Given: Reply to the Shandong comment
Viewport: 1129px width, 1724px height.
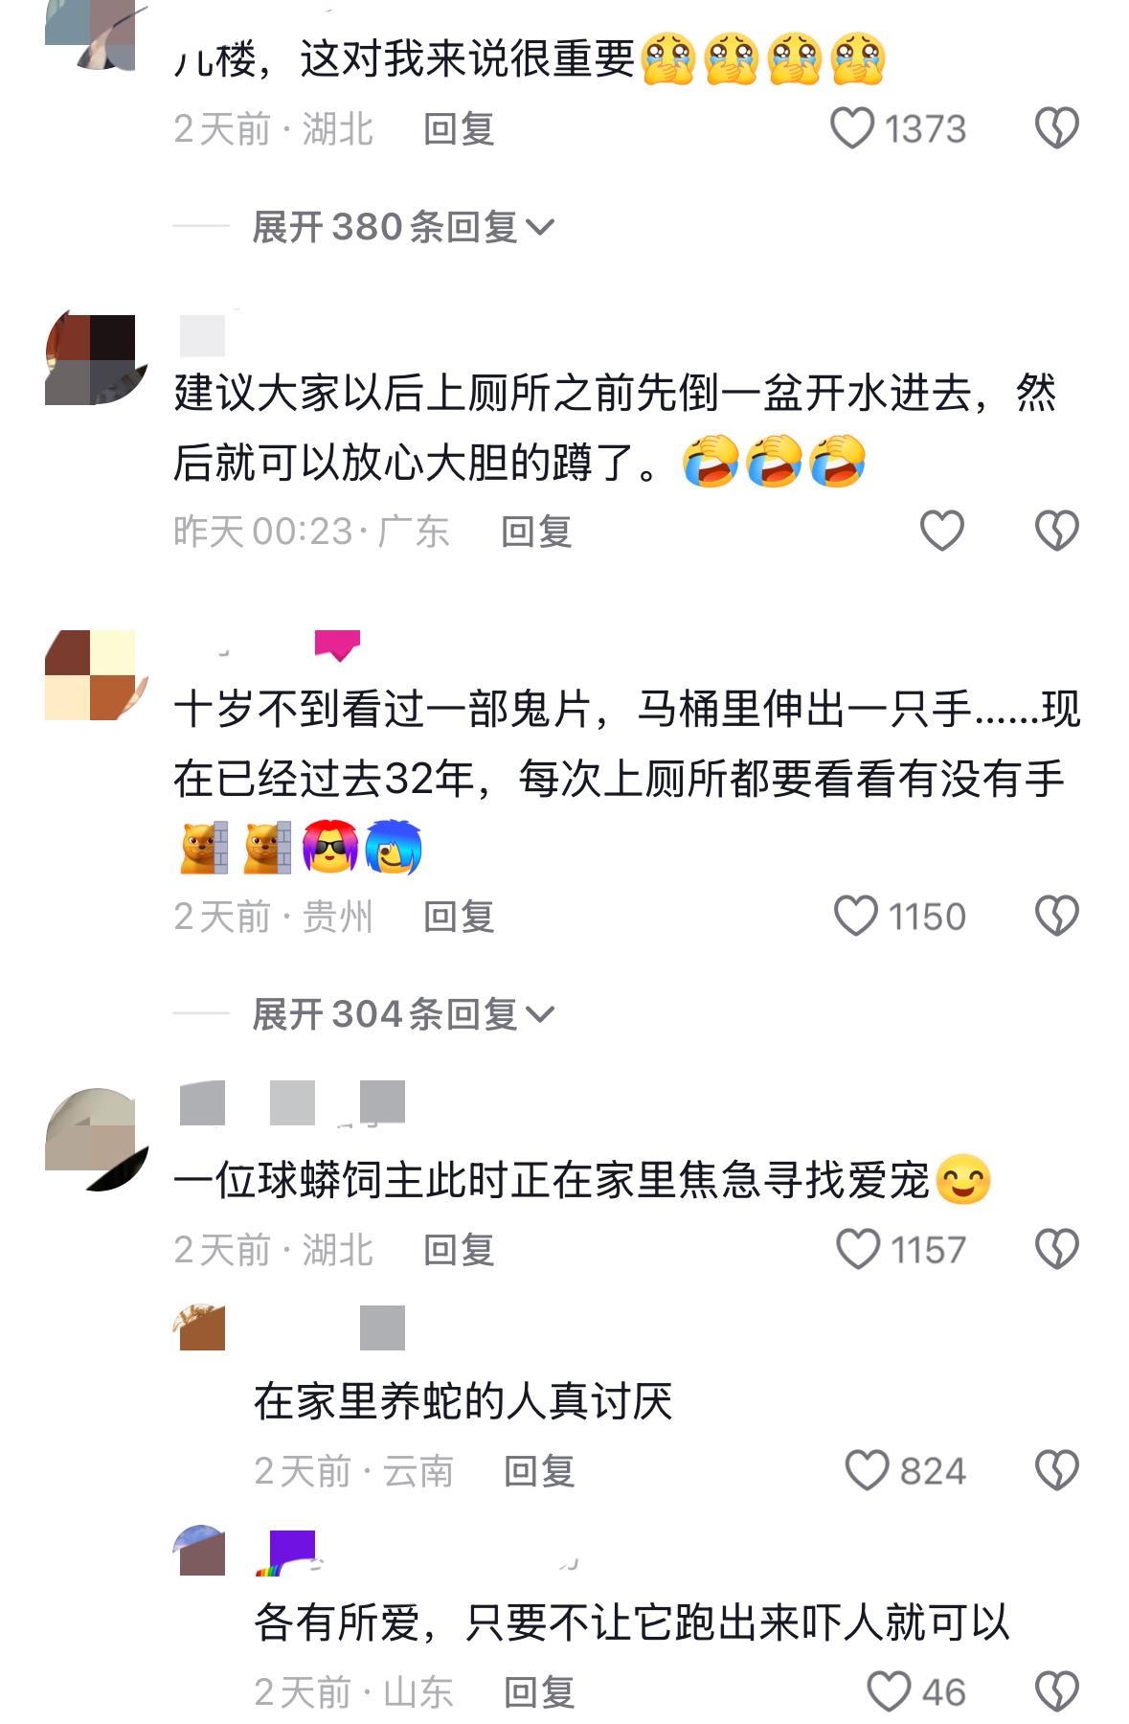Looking at the screenshot, I should [539, 1693].
